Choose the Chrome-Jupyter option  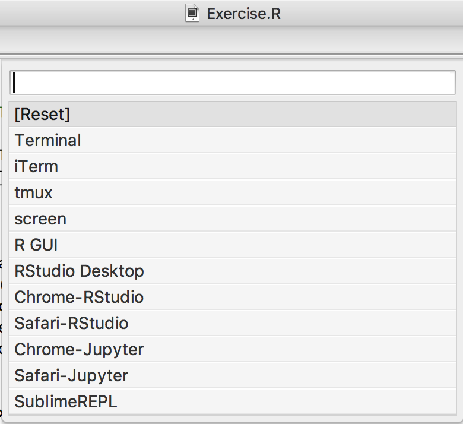233,349
